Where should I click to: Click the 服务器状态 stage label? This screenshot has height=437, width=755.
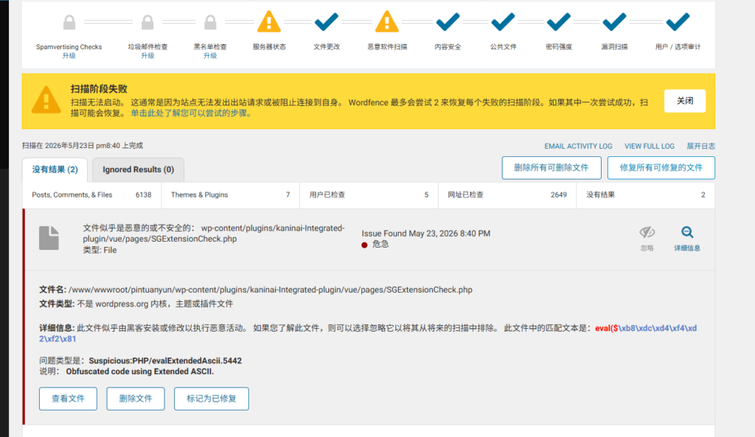[x=269, y=47]
